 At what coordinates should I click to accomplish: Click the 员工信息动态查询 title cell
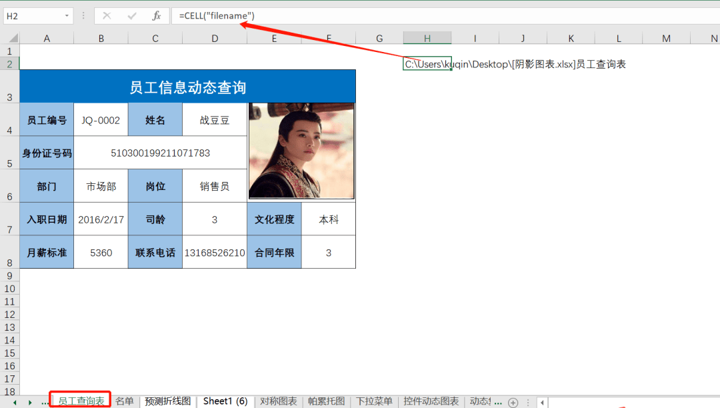[187, 87]
